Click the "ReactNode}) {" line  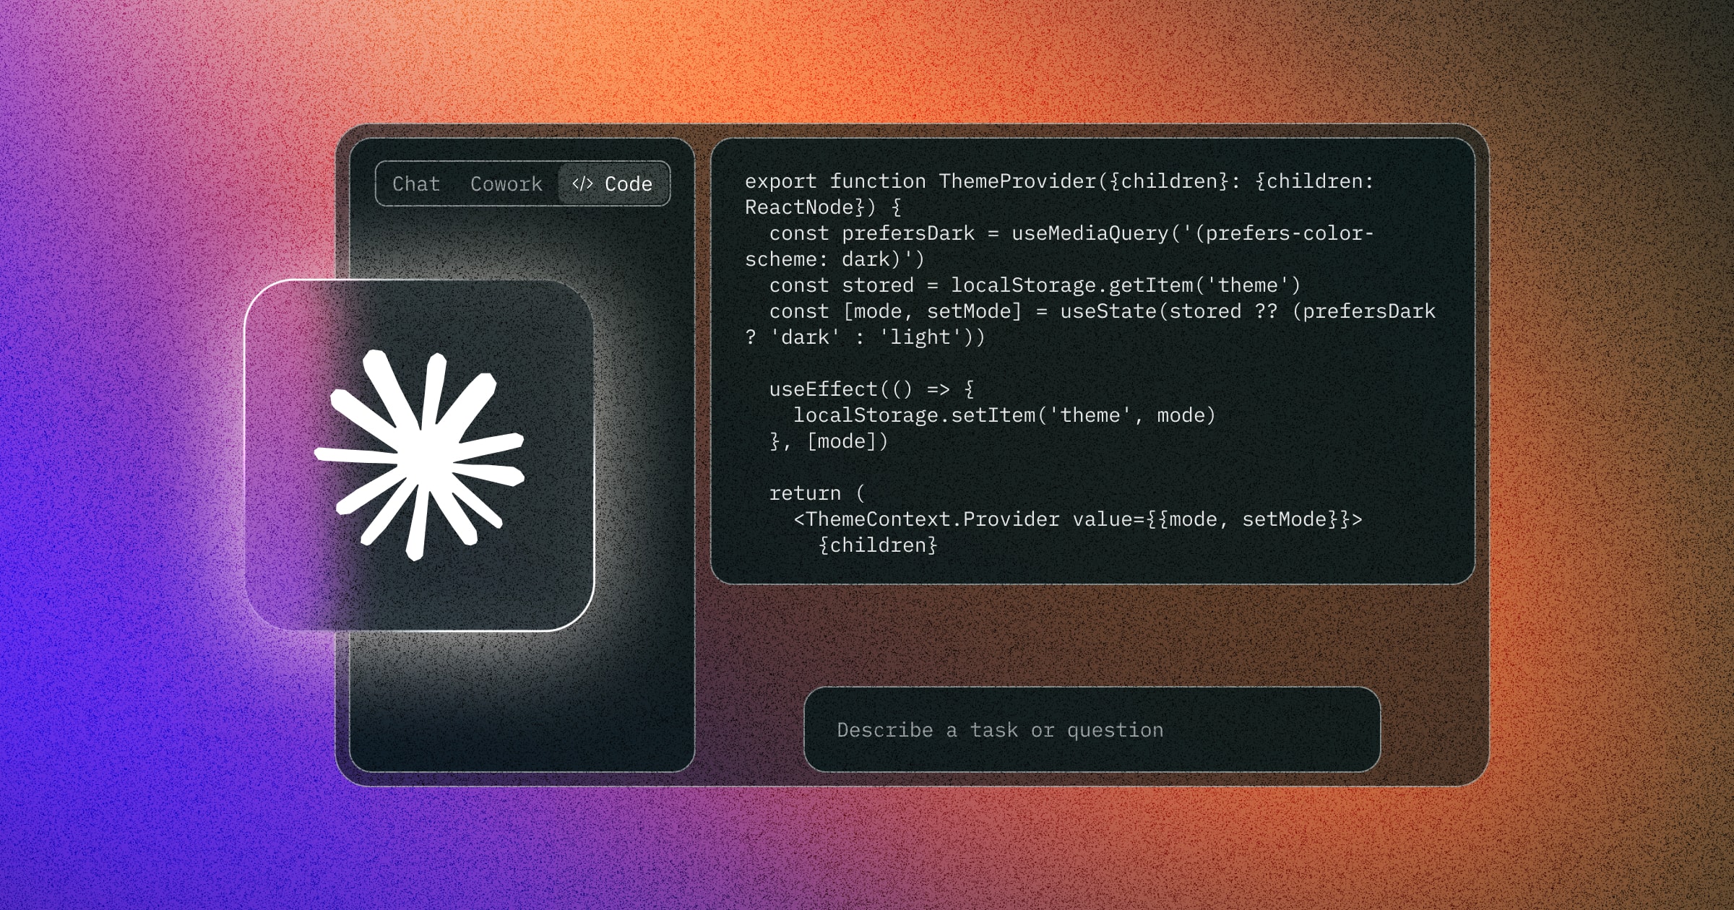(x=823, y=207)
